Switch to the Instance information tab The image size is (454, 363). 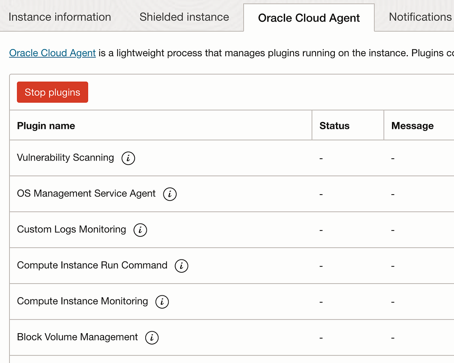click(x=60, y=17)
